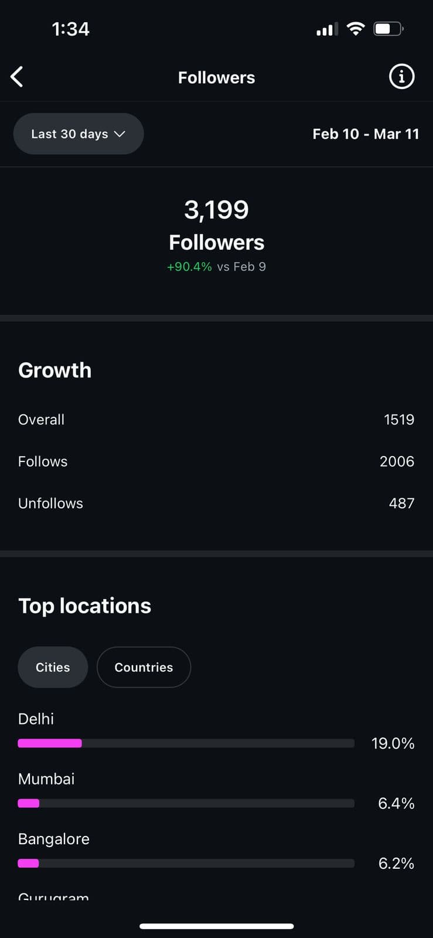
Task: Tap the Delhi percentage bar
Action: [x=186, y=743]
